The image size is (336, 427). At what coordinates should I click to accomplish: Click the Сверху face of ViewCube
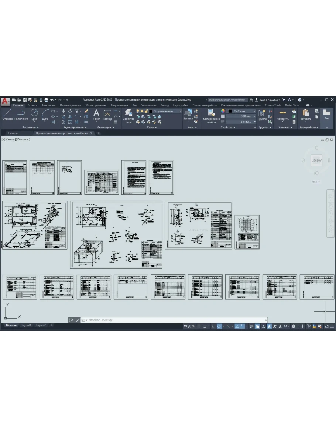316,160
